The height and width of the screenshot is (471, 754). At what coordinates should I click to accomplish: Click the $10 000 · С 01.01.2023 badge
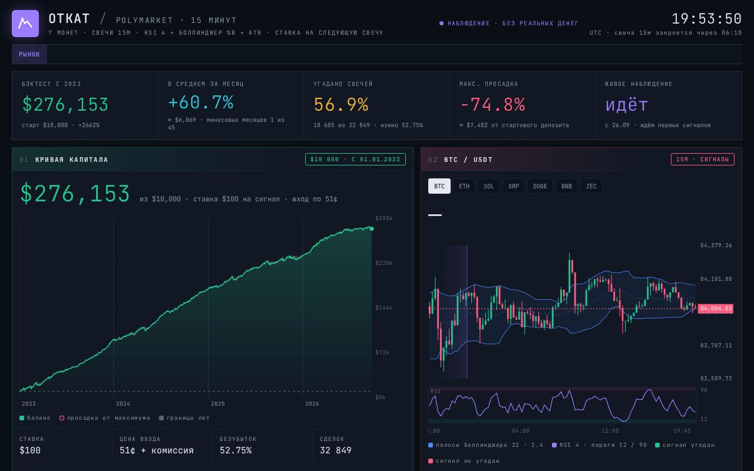[355, 160]
